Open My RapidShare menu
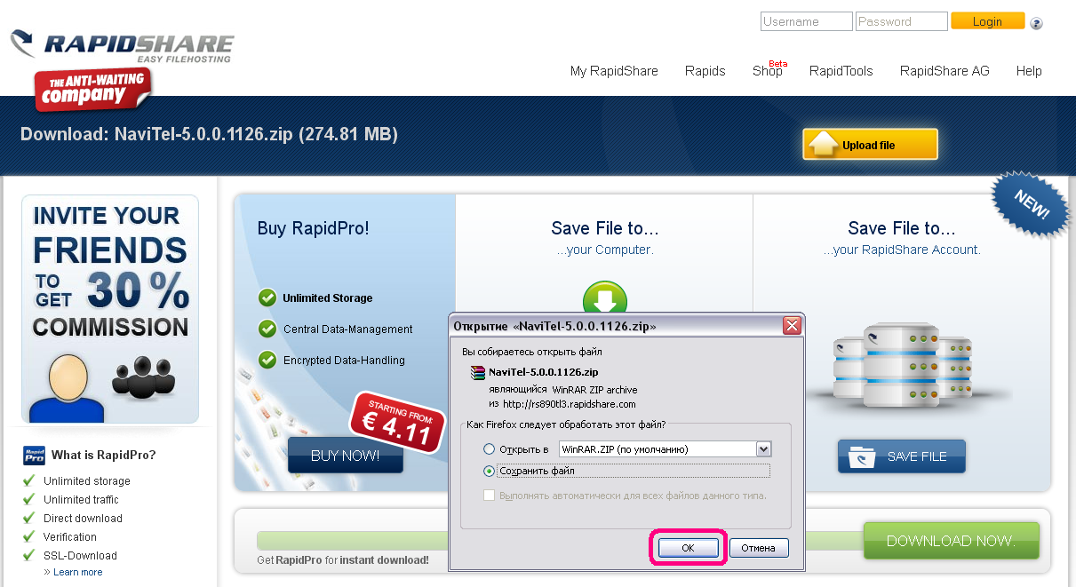 (614, 71)
